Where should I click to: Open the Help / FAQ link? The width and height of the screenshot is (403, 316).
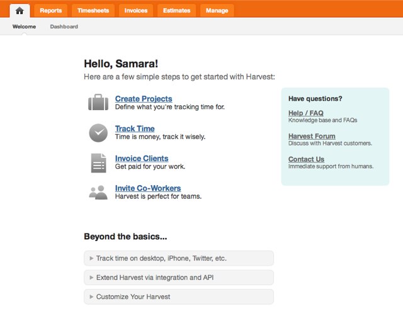point(306,113)
